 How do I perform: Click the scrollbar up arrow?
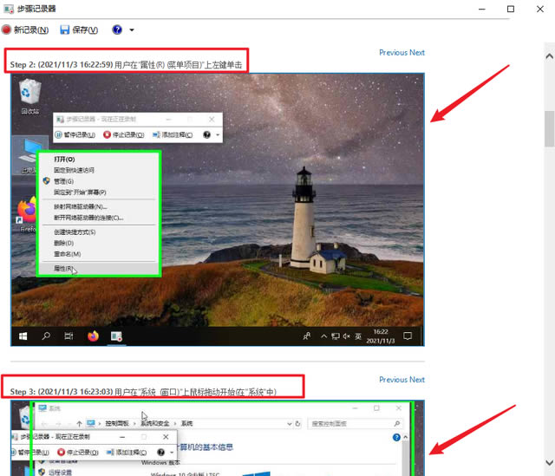(x=549, y=55)
